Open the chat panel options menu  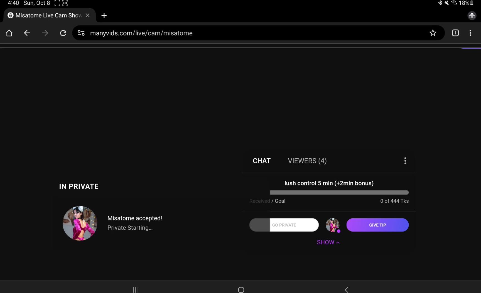405,161
